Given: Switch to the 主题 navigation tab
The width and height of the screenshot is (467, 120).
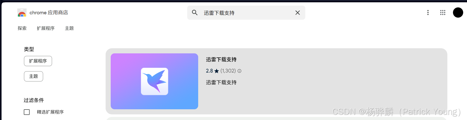Looking at the screenshot, I should pyautogui.click(x=69, y=28).
